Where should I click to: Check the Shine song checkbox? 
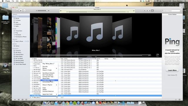pos(33,66)
